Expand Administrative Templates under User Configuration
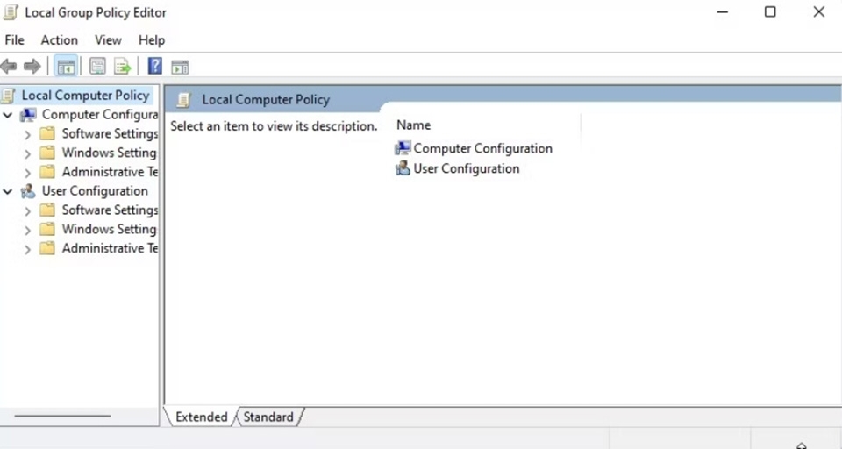 (x=27, y=250)
